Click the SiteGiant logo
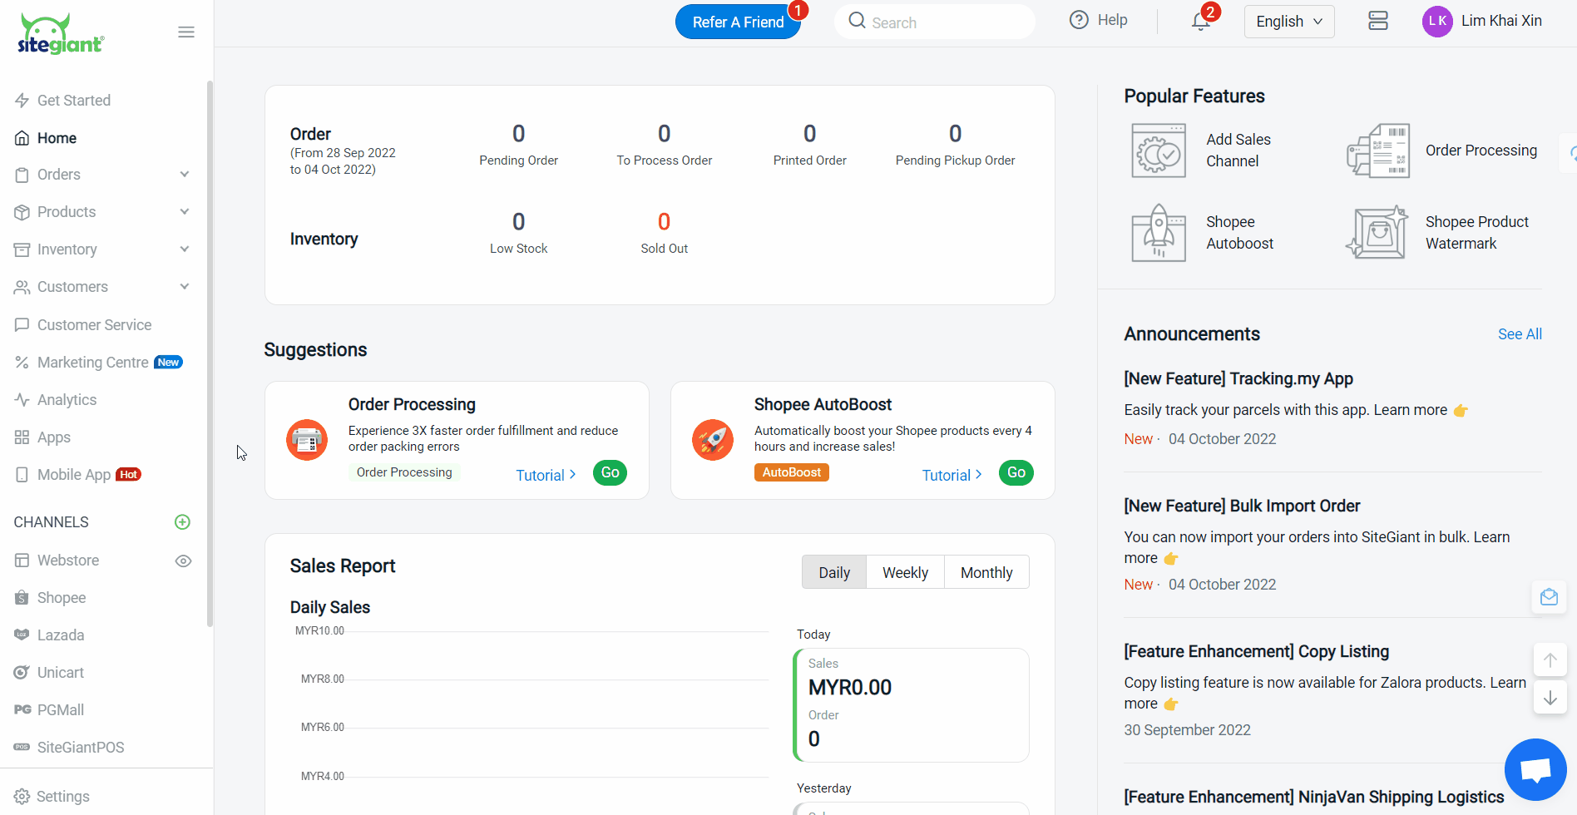 (61, 34)
